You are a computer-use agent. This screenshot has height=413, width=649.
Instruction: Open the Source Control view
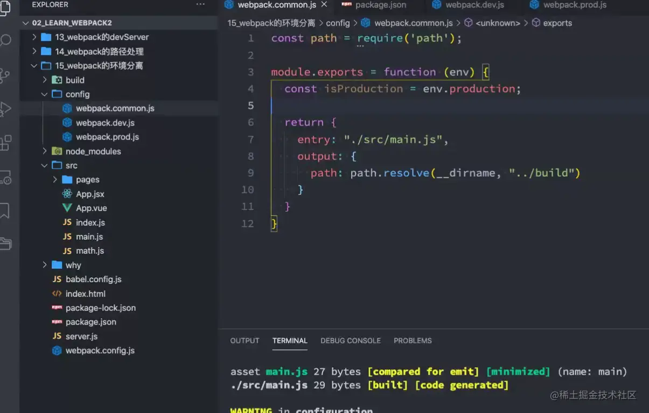pyautogui.click(x=5, y=75)
